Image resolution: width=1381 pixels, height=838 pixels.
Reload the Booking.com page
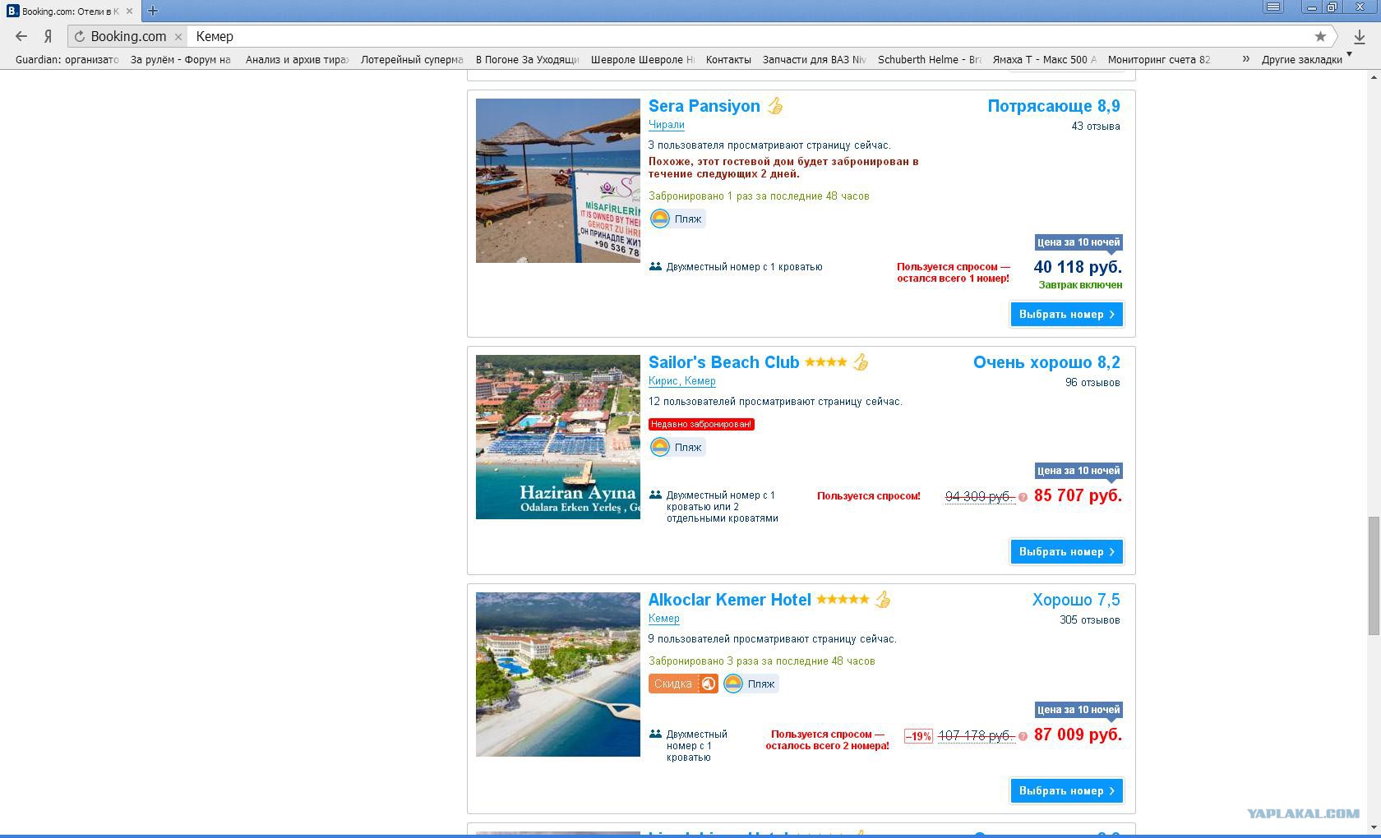point(80,36)
